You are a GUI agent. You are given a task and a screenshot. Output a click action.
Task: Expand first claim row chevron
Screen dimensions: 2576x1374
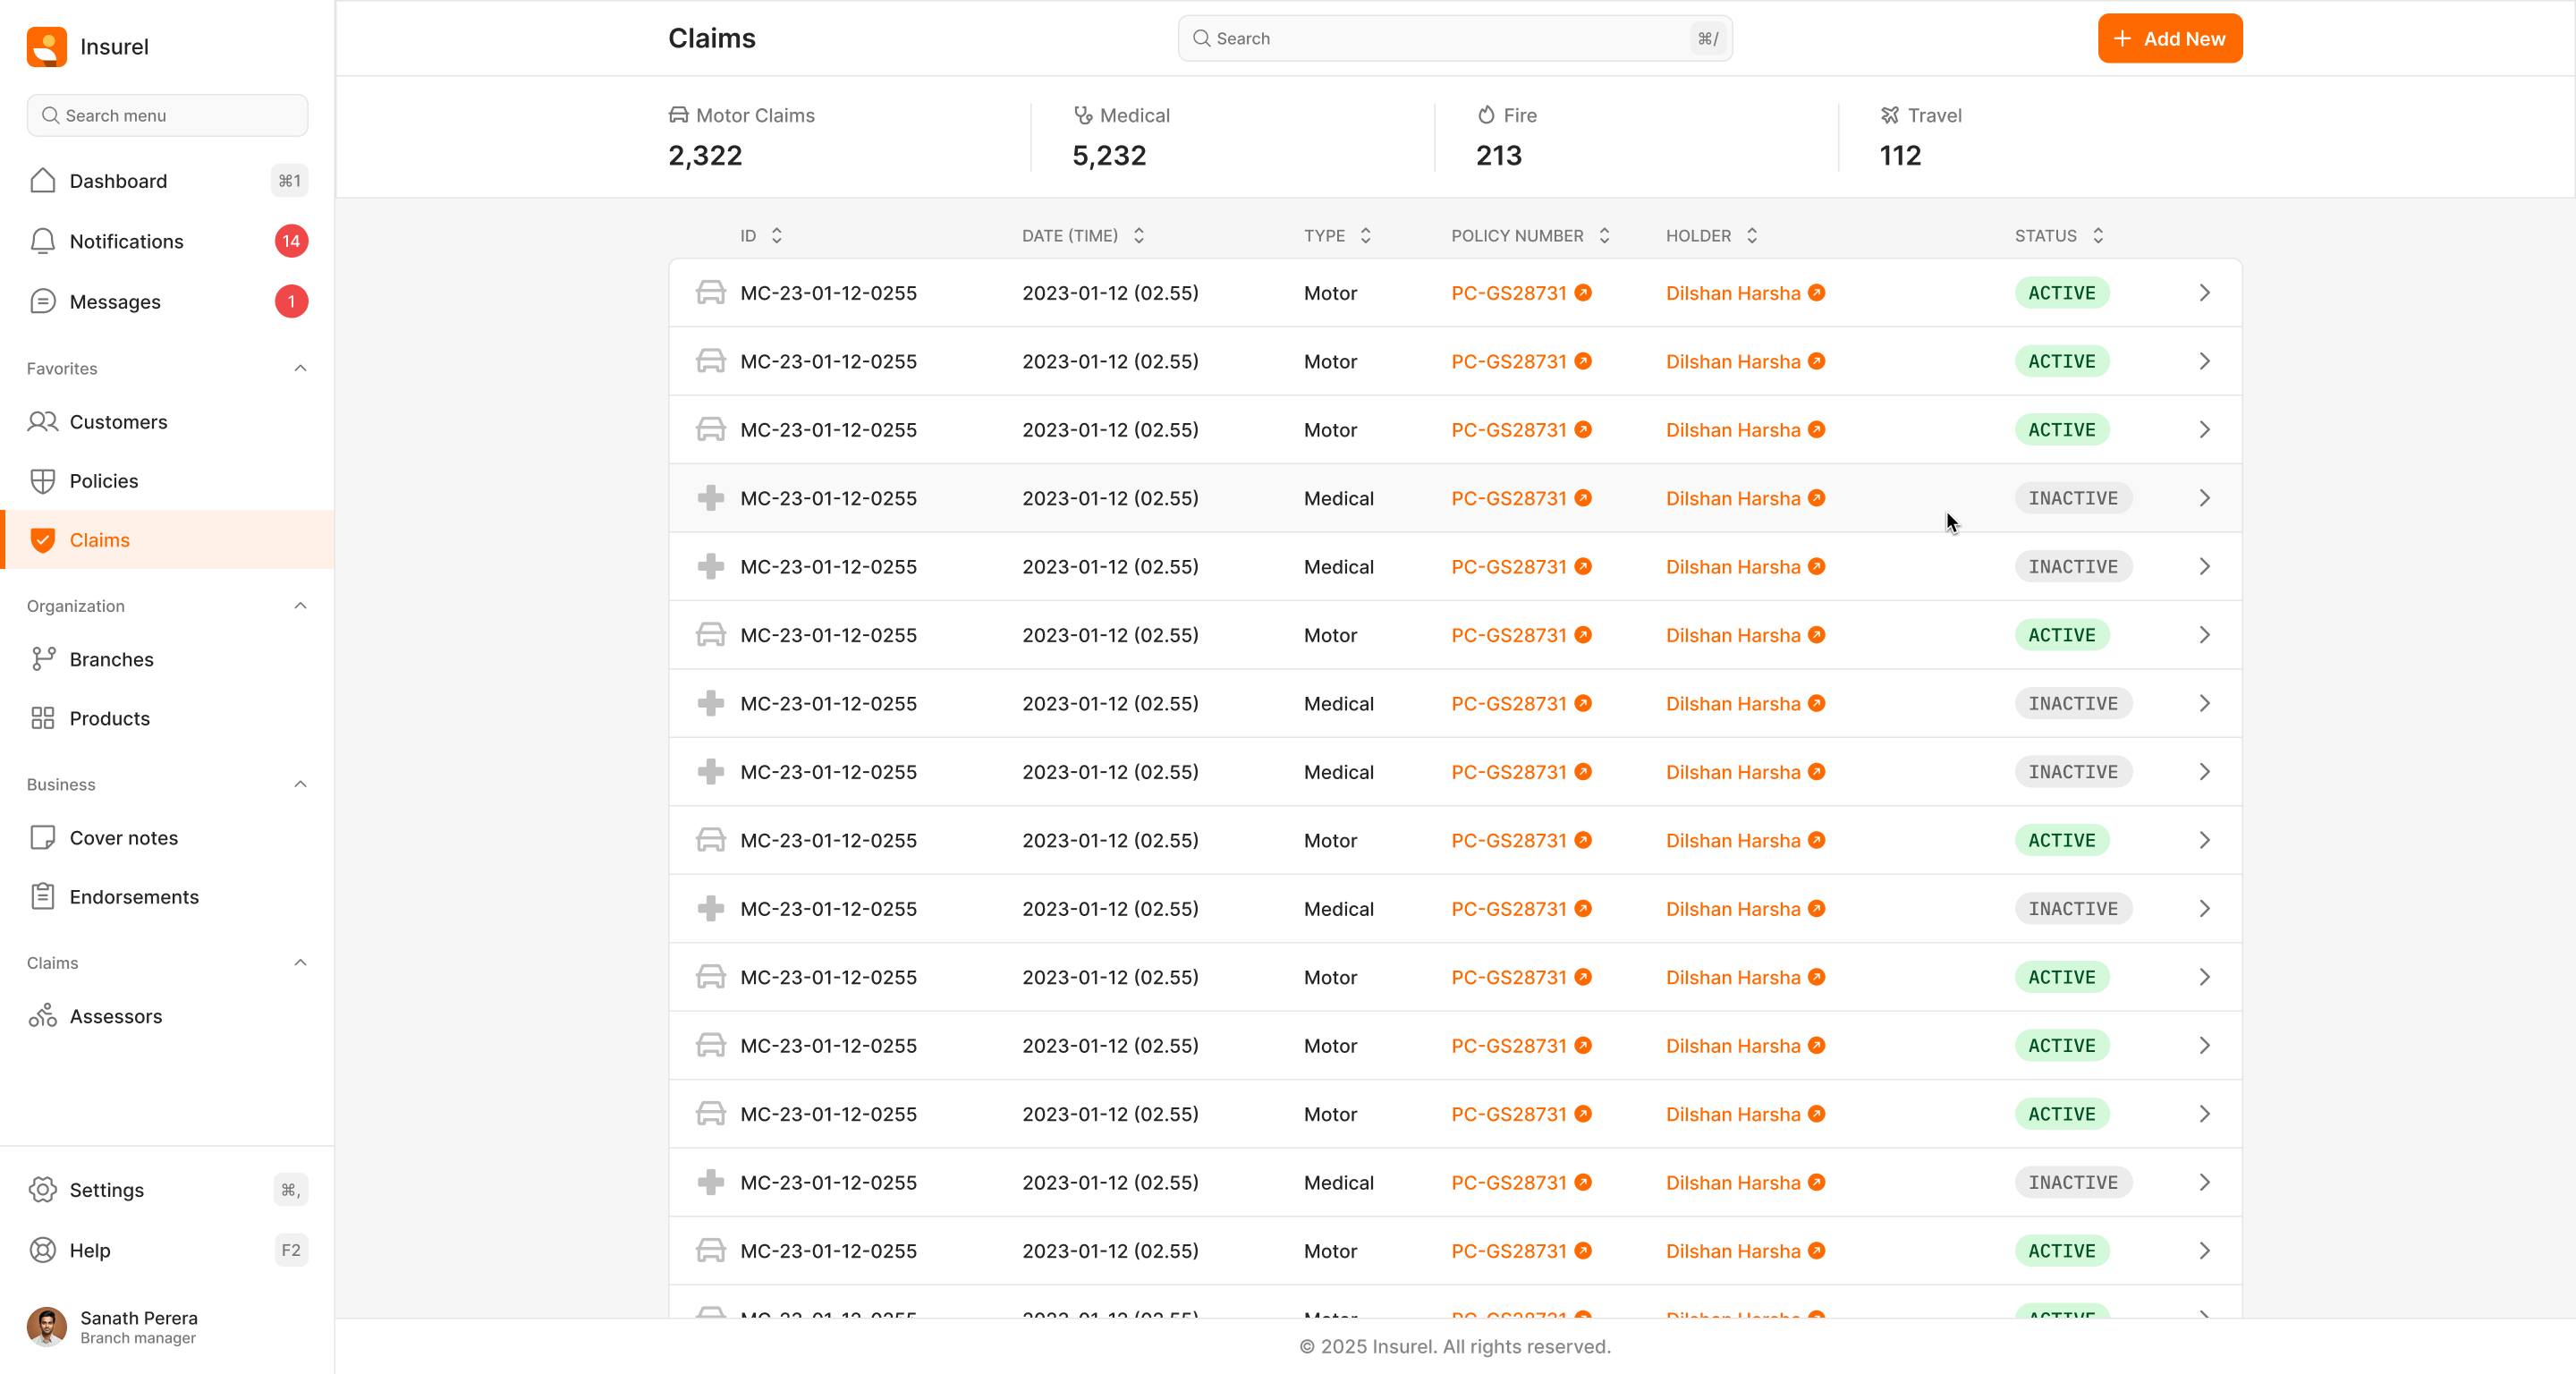coord(2204,293)
